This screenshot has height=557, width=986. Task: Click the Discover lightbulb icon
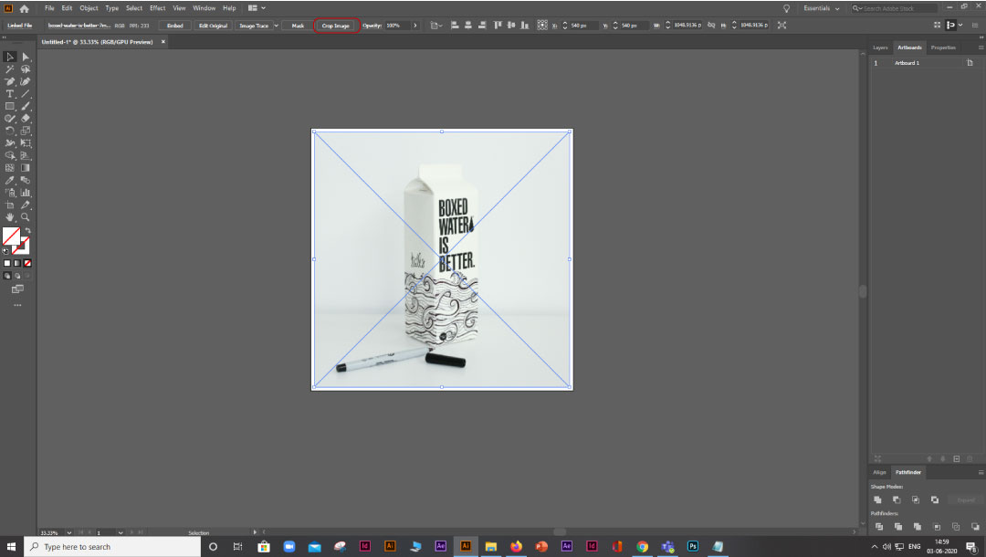tap(786, 8)
